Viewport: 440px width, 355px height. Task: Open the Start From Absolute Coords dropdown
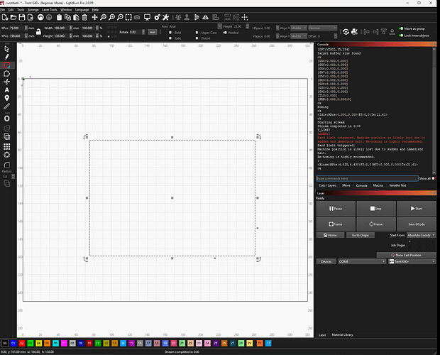422,234
